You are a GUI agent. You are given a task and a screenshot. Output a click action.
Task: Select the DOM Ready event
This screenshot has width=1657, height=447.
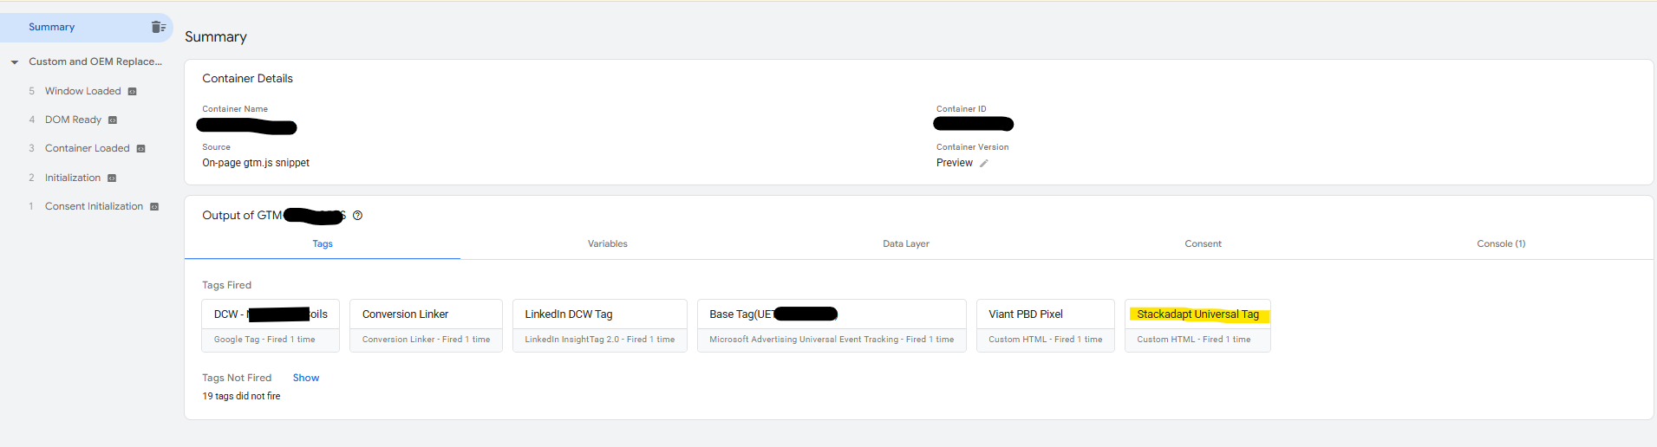click(x=73, y=120)
